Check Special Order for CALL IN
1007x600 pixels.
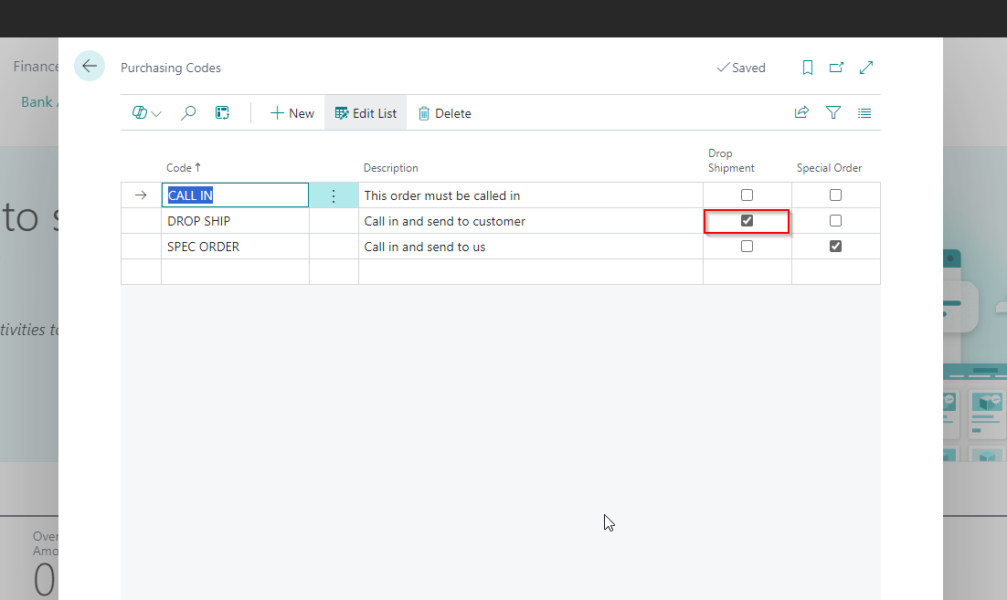pyautogui.click(x=835, y=195)
